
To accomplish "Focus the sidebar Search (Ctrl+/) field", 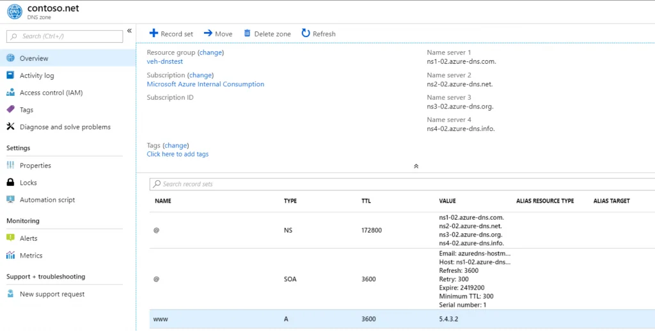I will pos(65,36).
